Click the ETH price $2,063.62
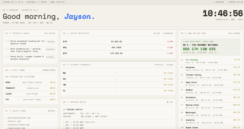The height and width of the screenshot is (129, 244). pyautogui.click(x=116, y=42)
